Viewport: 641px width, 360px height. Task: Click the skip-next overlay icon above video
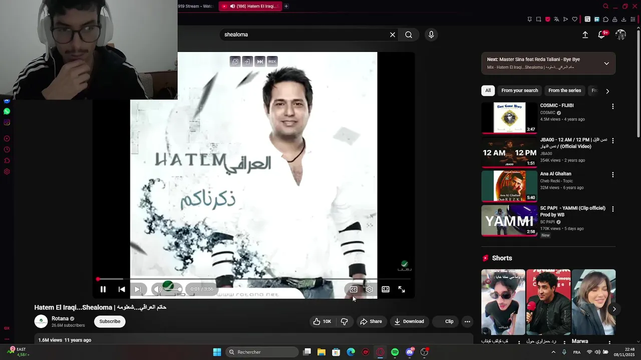260,61
